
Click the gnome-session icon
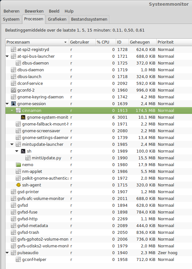[14, 104]
